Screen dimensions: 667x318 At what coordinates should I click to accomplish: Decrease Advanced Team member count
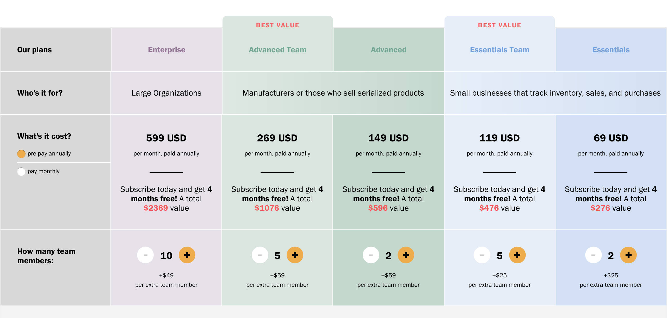pyautogui.click(x=260, y=255)
